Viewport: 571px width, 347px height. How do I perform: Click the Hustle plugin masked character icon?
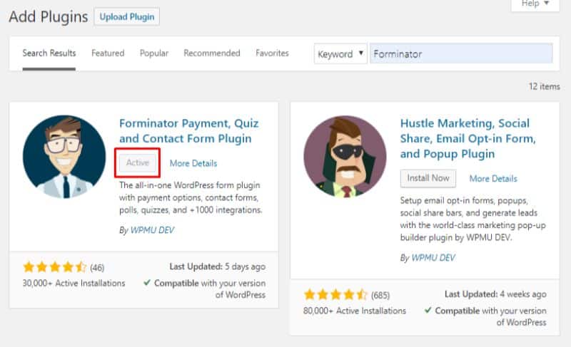tap(345, 157)
